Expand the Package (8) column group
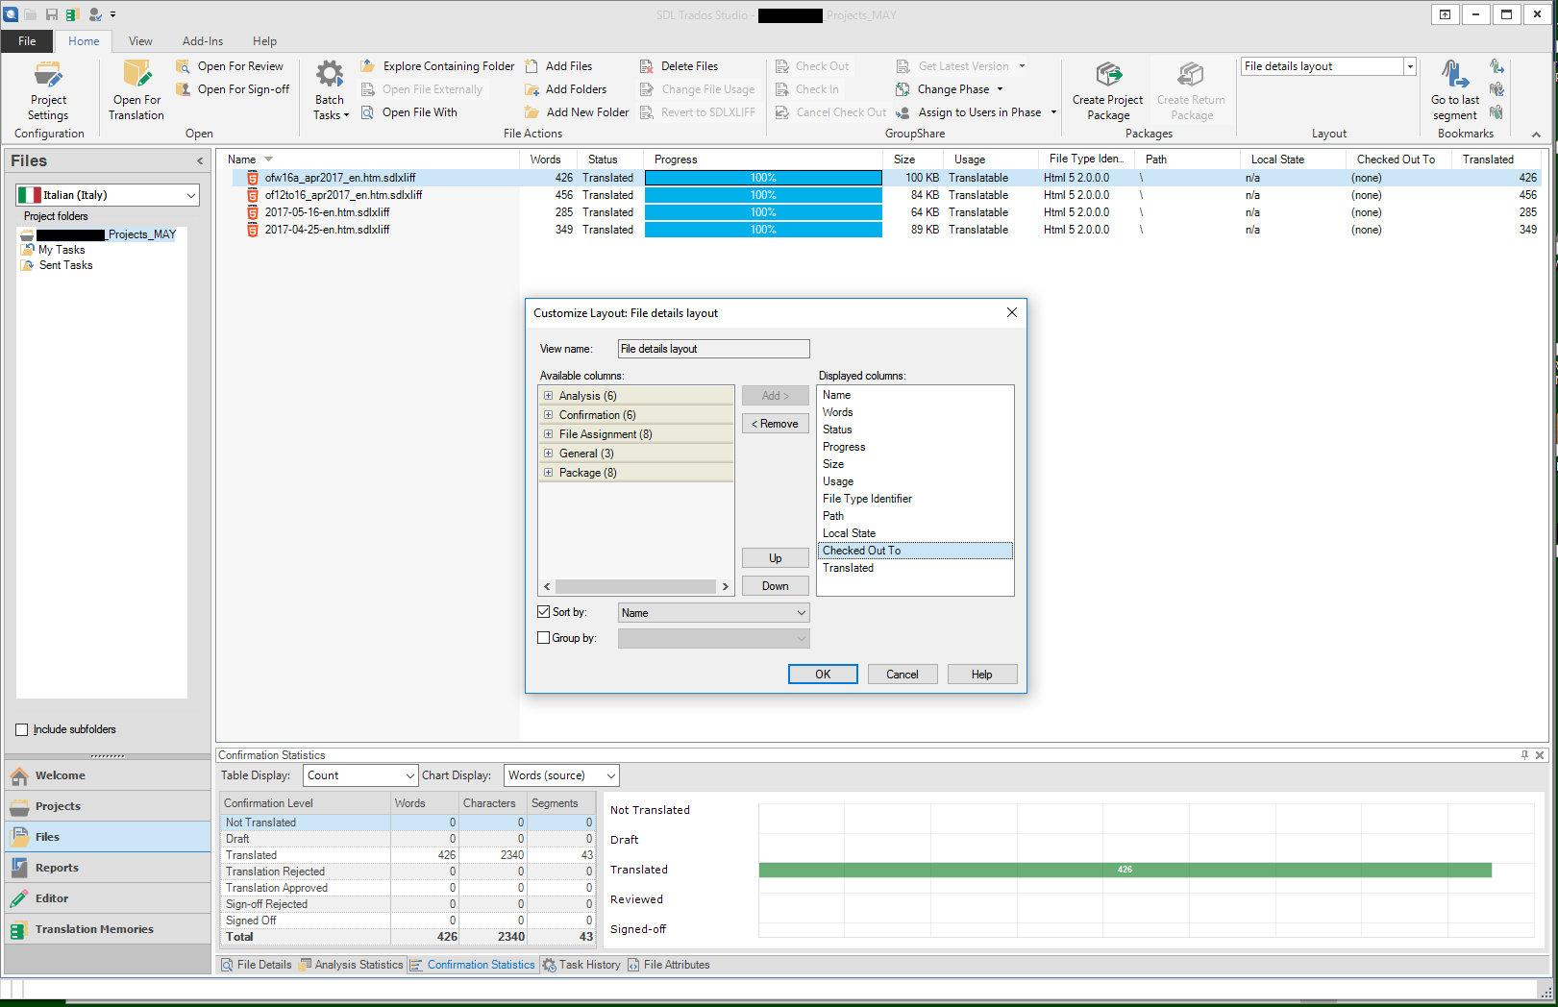 [548, 473]
